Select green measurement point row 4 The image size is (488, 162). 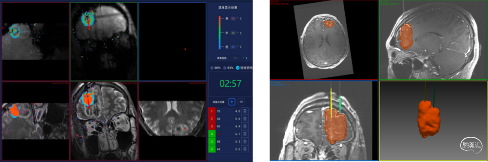(x=229, y=134)
